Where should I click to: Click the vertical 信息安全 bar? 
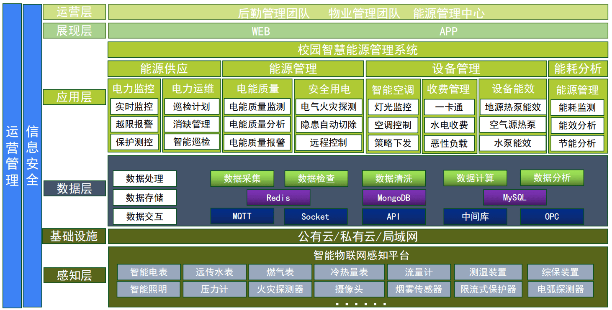[33, 156]
